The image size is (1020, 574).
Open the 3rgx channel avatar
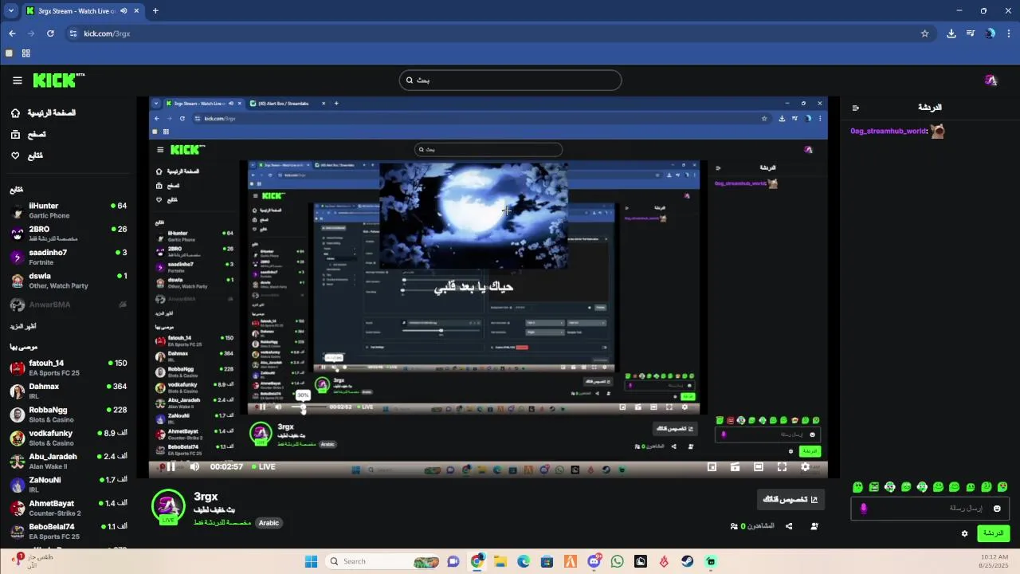pos(168,507)
